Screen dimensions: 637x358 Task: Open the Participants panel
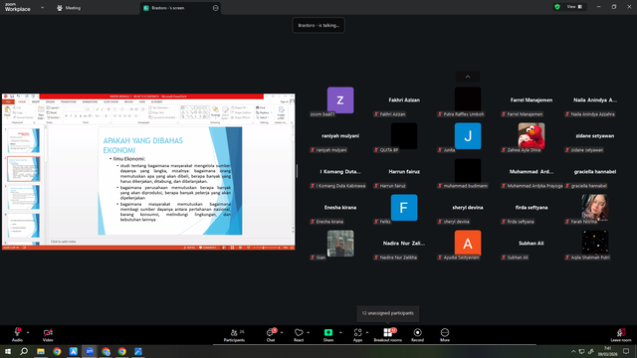click(235, 334)
